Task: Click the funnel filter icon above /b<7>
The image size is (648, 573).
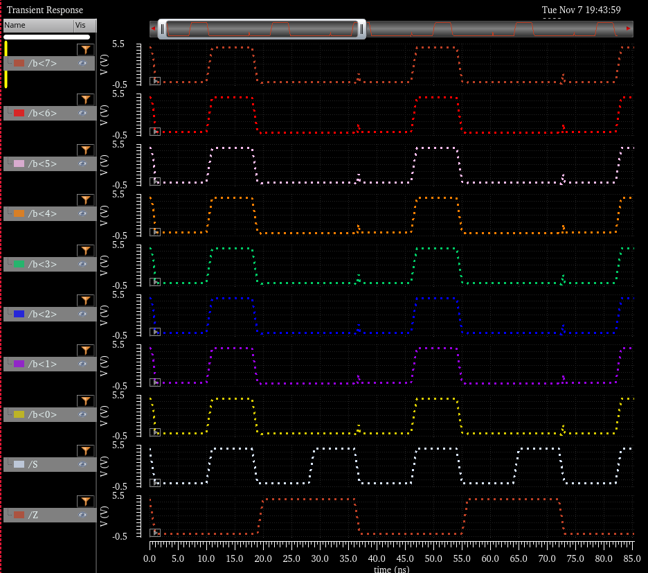Action: coord(84,50)
